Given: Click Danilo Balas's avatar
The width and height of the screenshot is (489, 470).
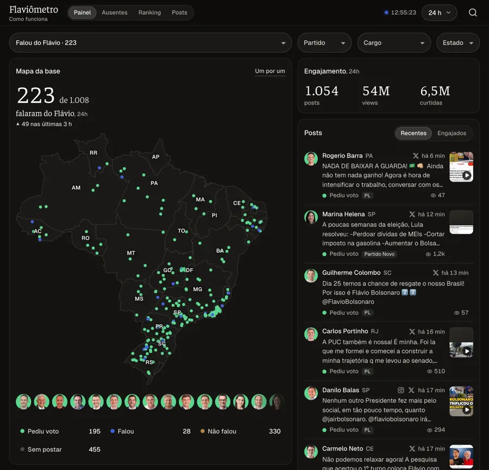Looking at the screenshot, I should (x=311, y=393).
